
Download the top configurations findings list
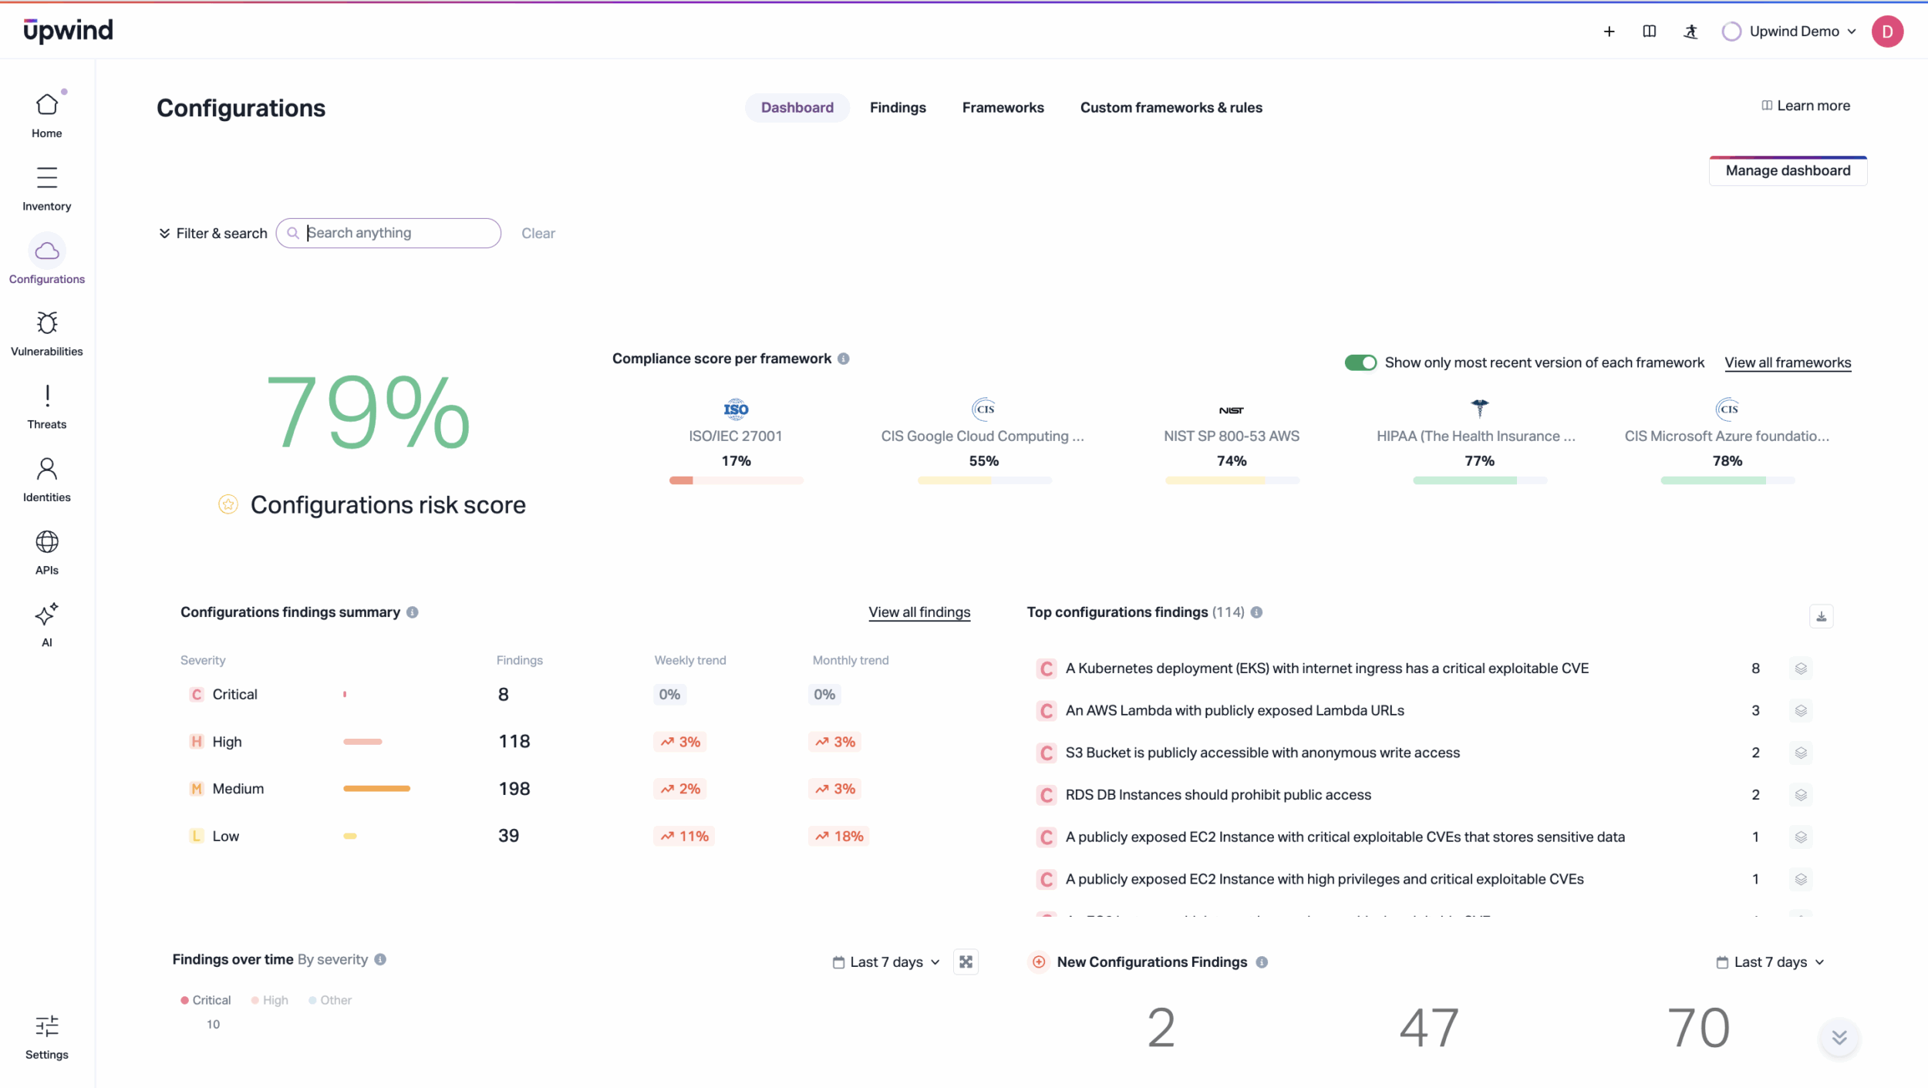[1821, 616]
